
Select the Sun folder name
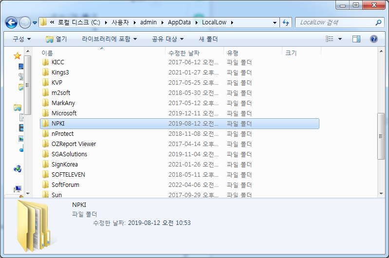click(x=56, y=195)
